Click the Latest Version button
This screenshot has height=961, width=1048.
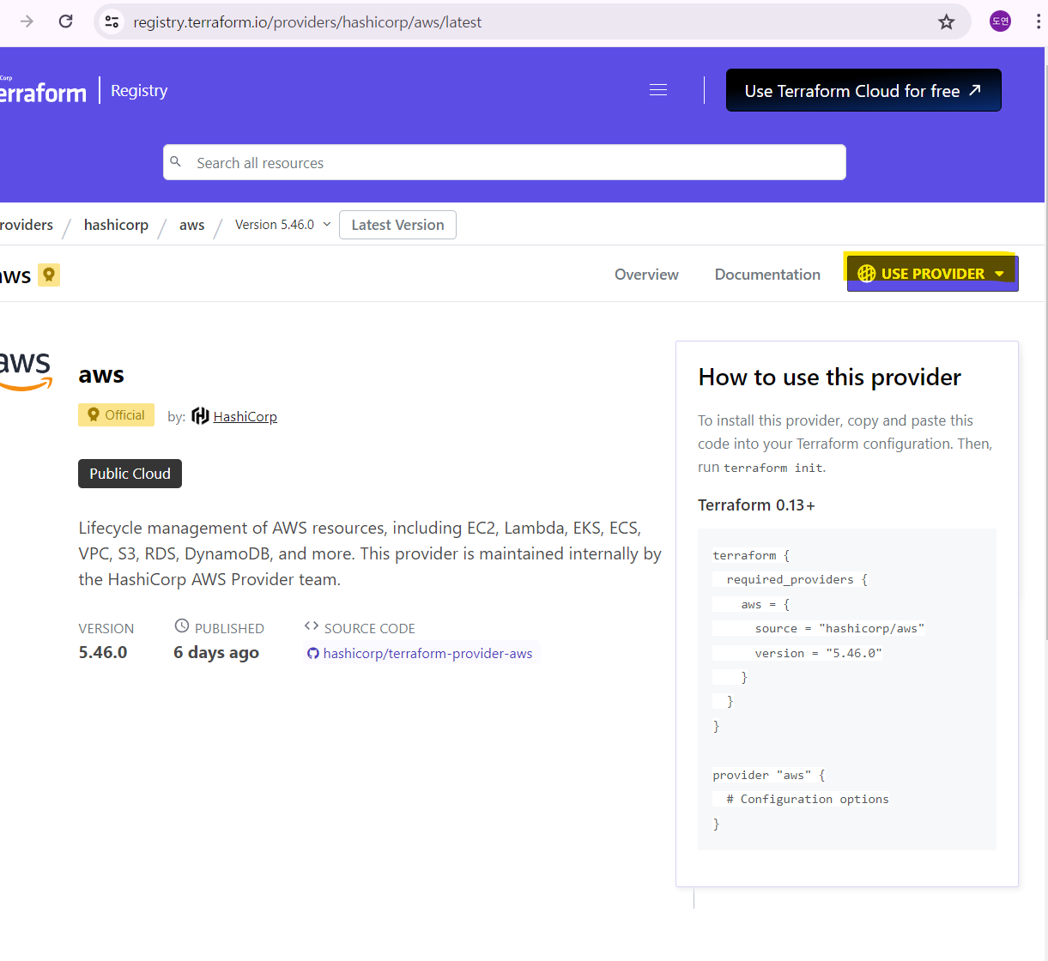(x=397, y=225)
